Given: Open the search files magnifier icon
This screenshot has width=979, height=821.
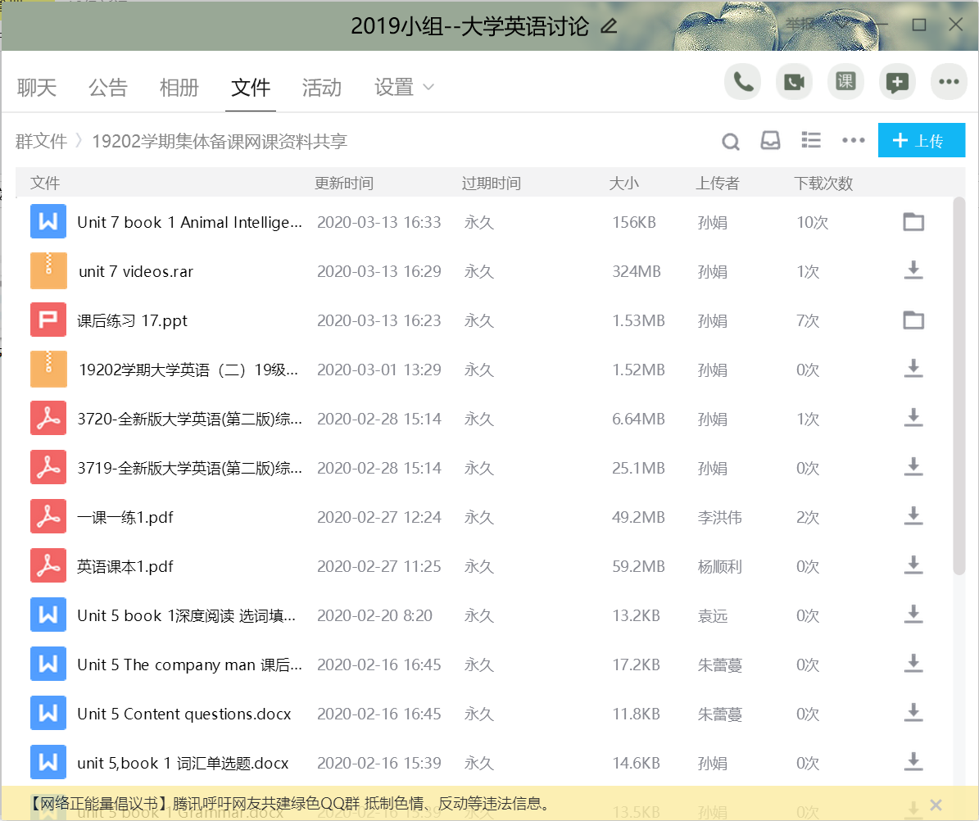Looking at the screenshot, I should pos(730,142).
